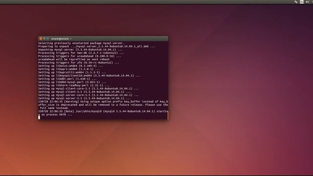Click 'Setting up mysql-client-5.5' line
313x176 pixels.
(84, 92)
